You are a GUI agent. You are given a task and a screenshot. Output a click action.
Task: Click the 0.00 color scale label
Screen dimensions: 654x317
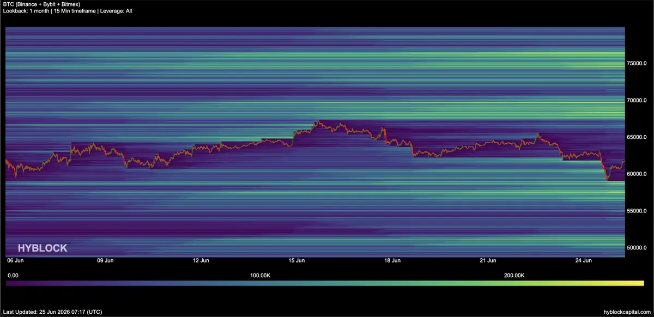pyautogui.click(x=14, y=276)
